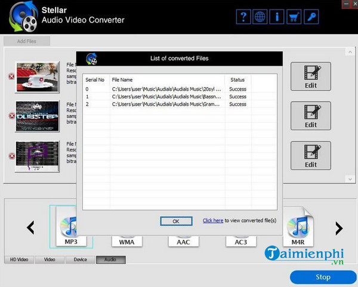Click the Serial No column header
The image size is (358, 287).
tap(95, 80)
